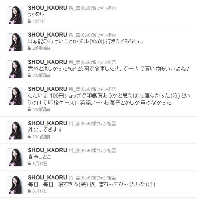Click lock icon on 食事しとこ tweet

point(29,163)
